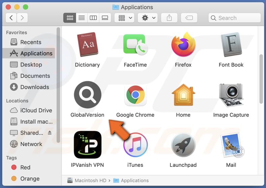Open the FaceTime app icon
This screenshot has width=266, height=188.
135,44
